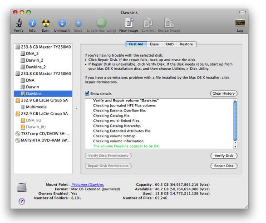Select the DNA_2 volume
This screenshot has height=223, width=266.
(x=43, y=53)
